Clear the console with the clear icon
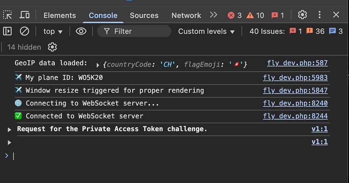Image resolution: width=349 pixels, height=183 pixels. pos(24,31)
